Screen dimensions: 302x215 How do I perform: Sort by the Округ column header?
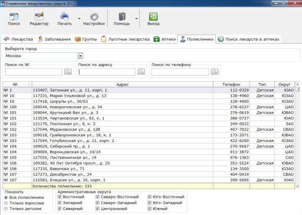284,85
